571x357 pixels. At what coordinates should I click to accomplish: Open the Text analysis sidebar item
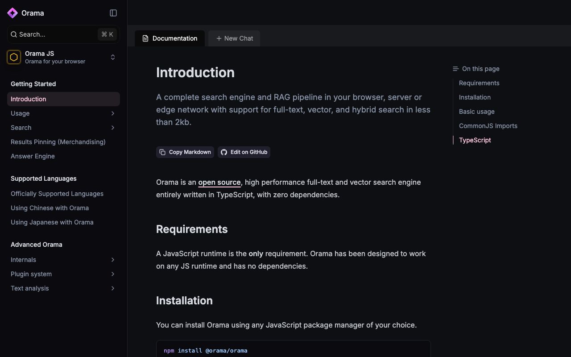[63, 288]
